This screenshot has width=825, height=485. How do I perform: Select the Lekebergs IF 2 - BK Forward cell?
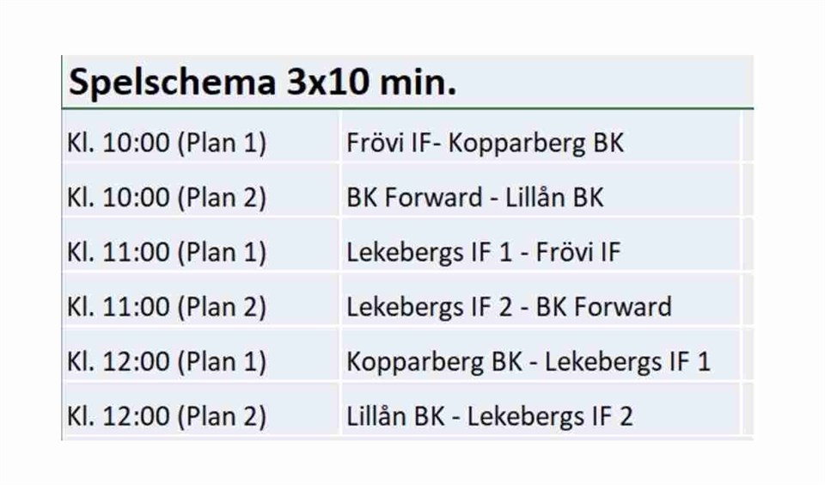pyautogui.click(x=509, y=306)
